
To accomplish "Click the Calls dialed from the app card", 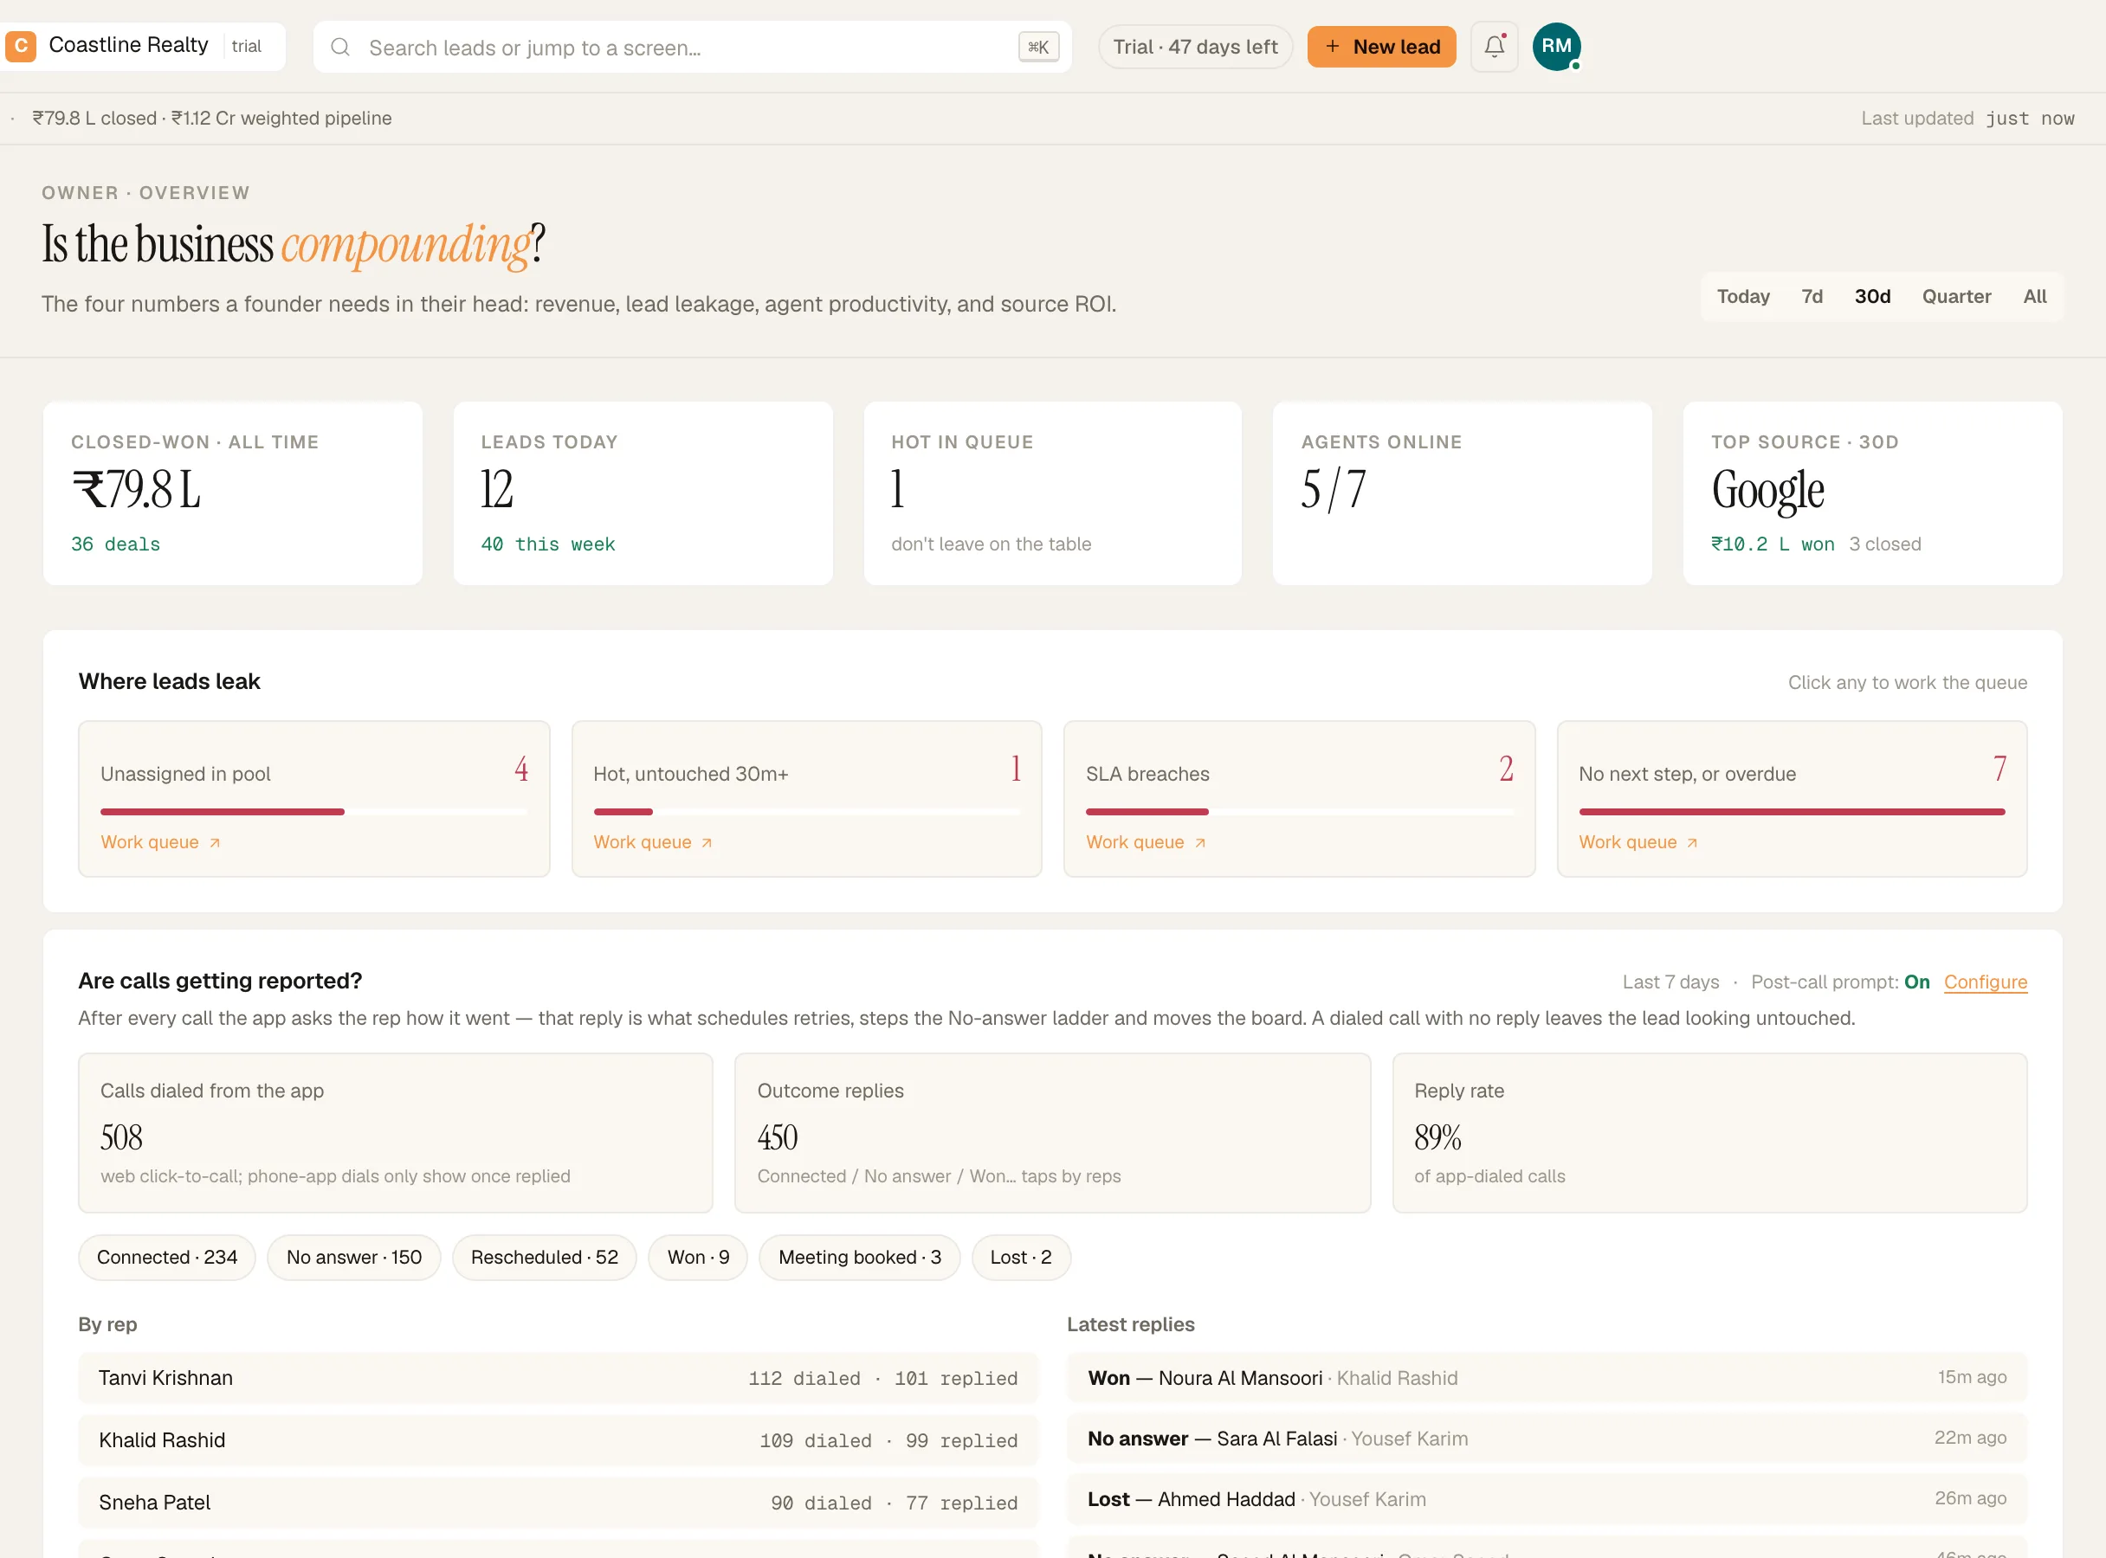I will [396, 1133].
